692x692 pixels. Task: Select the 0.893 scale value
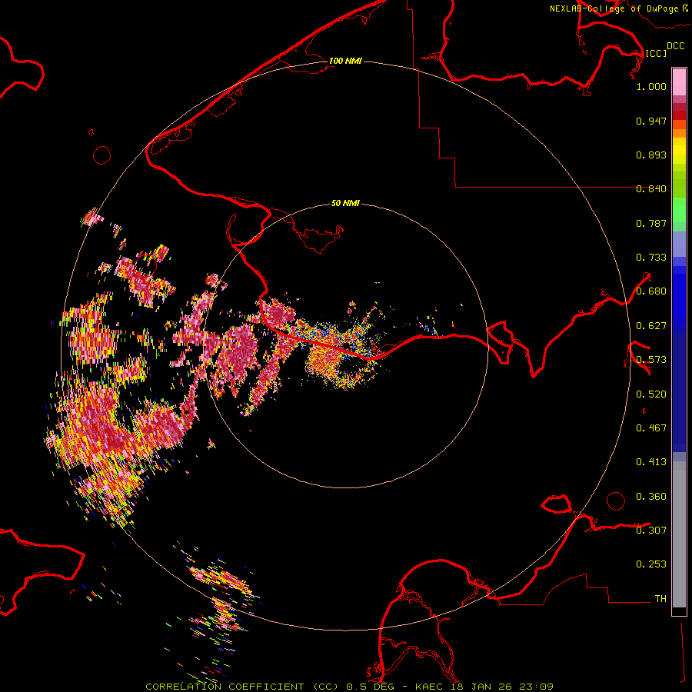click(x=651, y=155)
